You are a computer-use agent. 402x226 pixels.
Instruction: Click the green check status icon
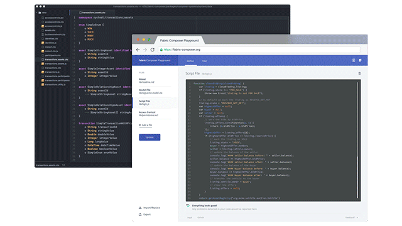click(x=188, y=206)
